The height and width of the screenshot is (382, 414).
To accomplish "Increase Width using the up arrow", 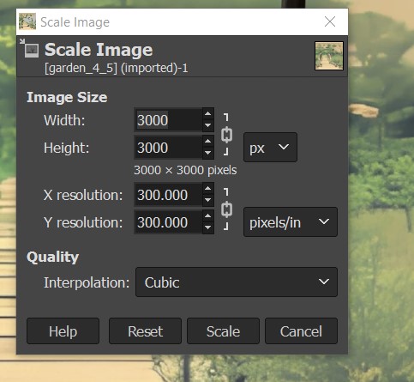I will [208, 114].
